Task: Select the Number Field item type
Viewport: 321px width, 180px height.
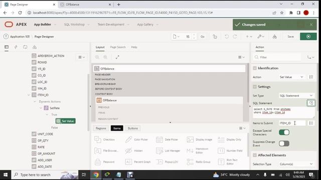Action: pos(230,151)
